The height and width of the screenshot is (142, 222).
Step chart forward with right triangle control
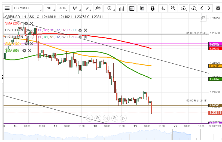pos(123,118)
